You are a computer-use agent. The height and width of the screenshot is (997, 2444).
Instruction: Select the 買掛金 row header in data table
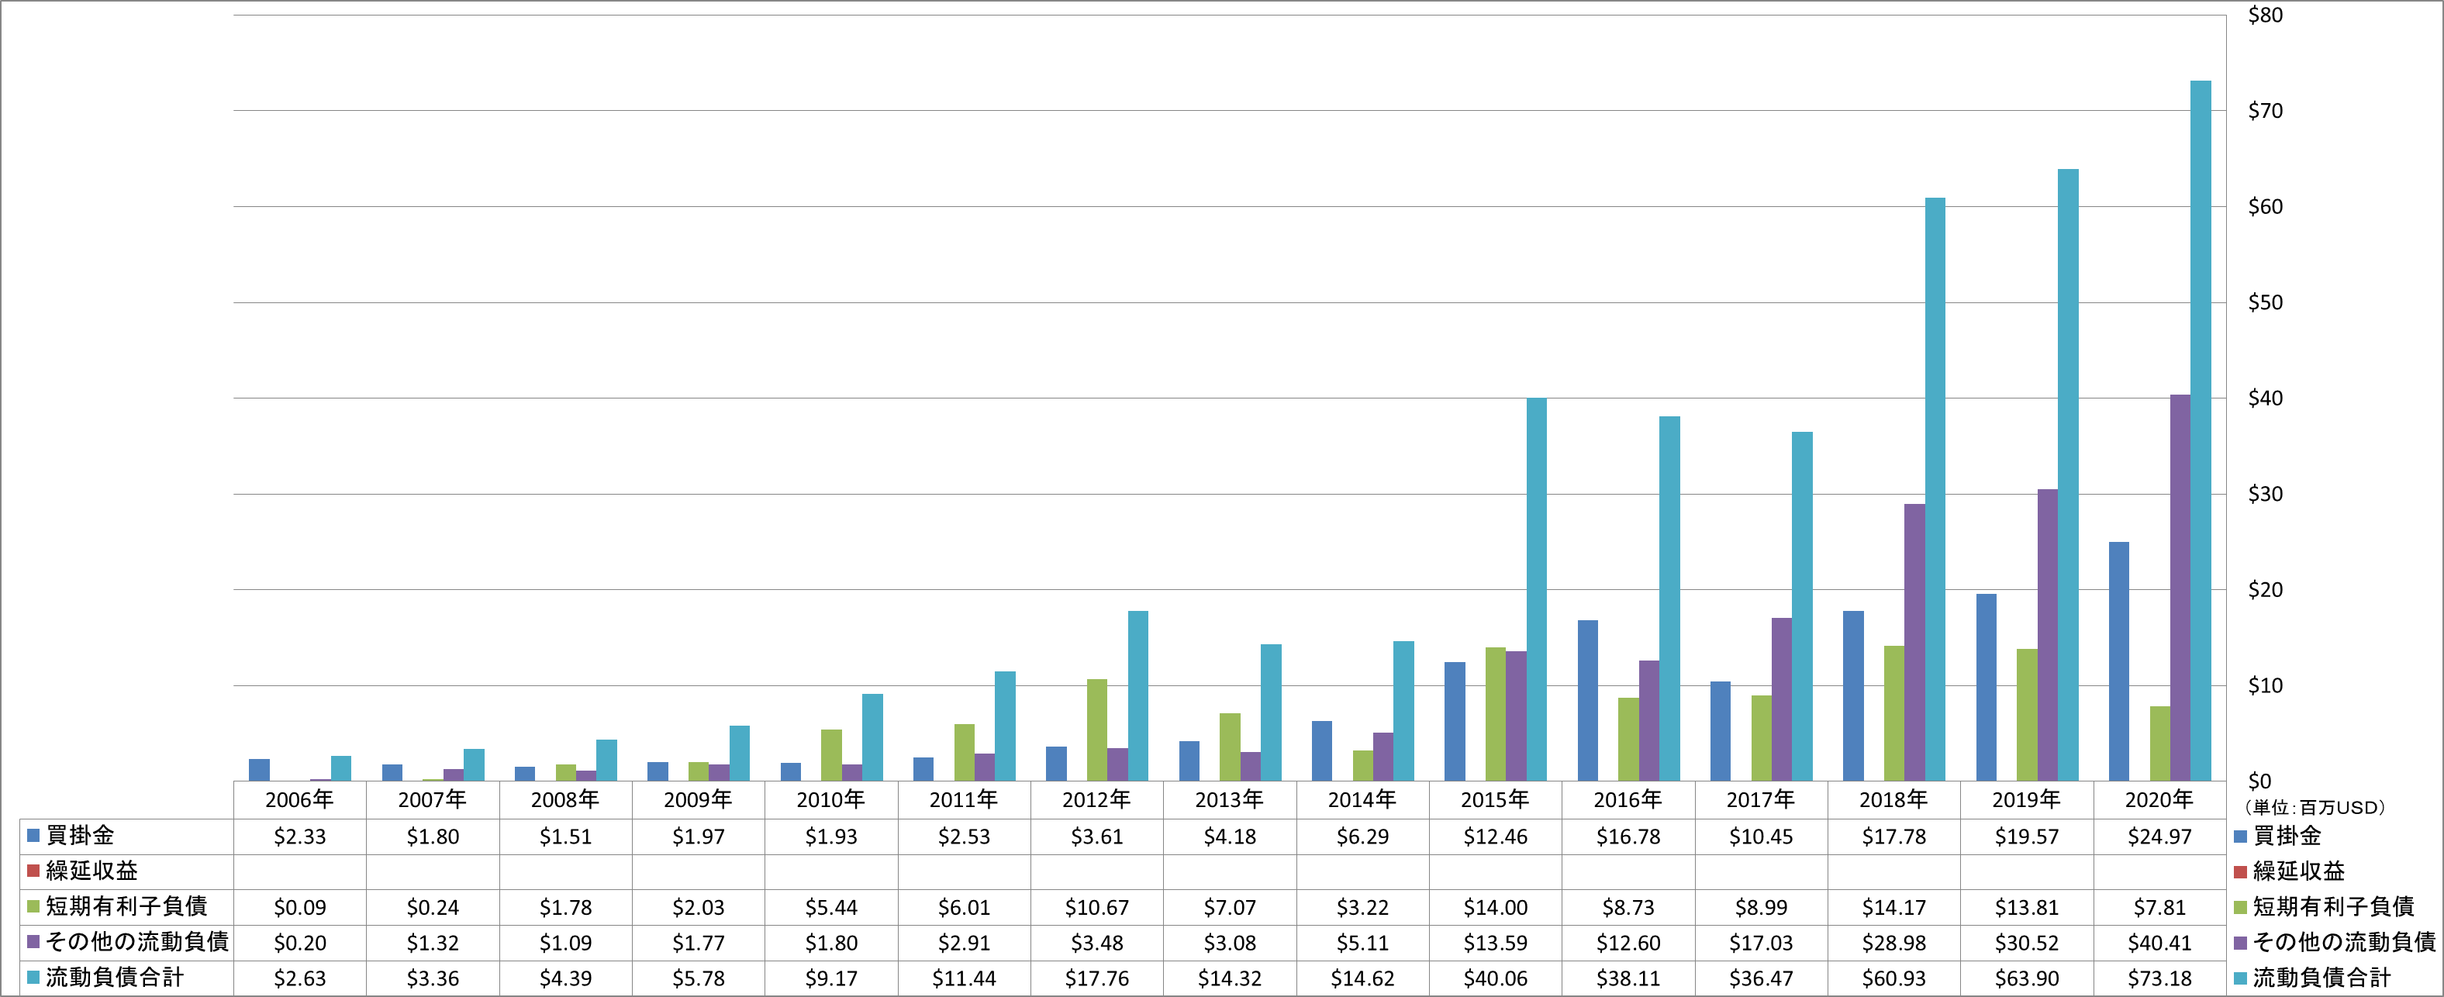(x=126, y=836)
